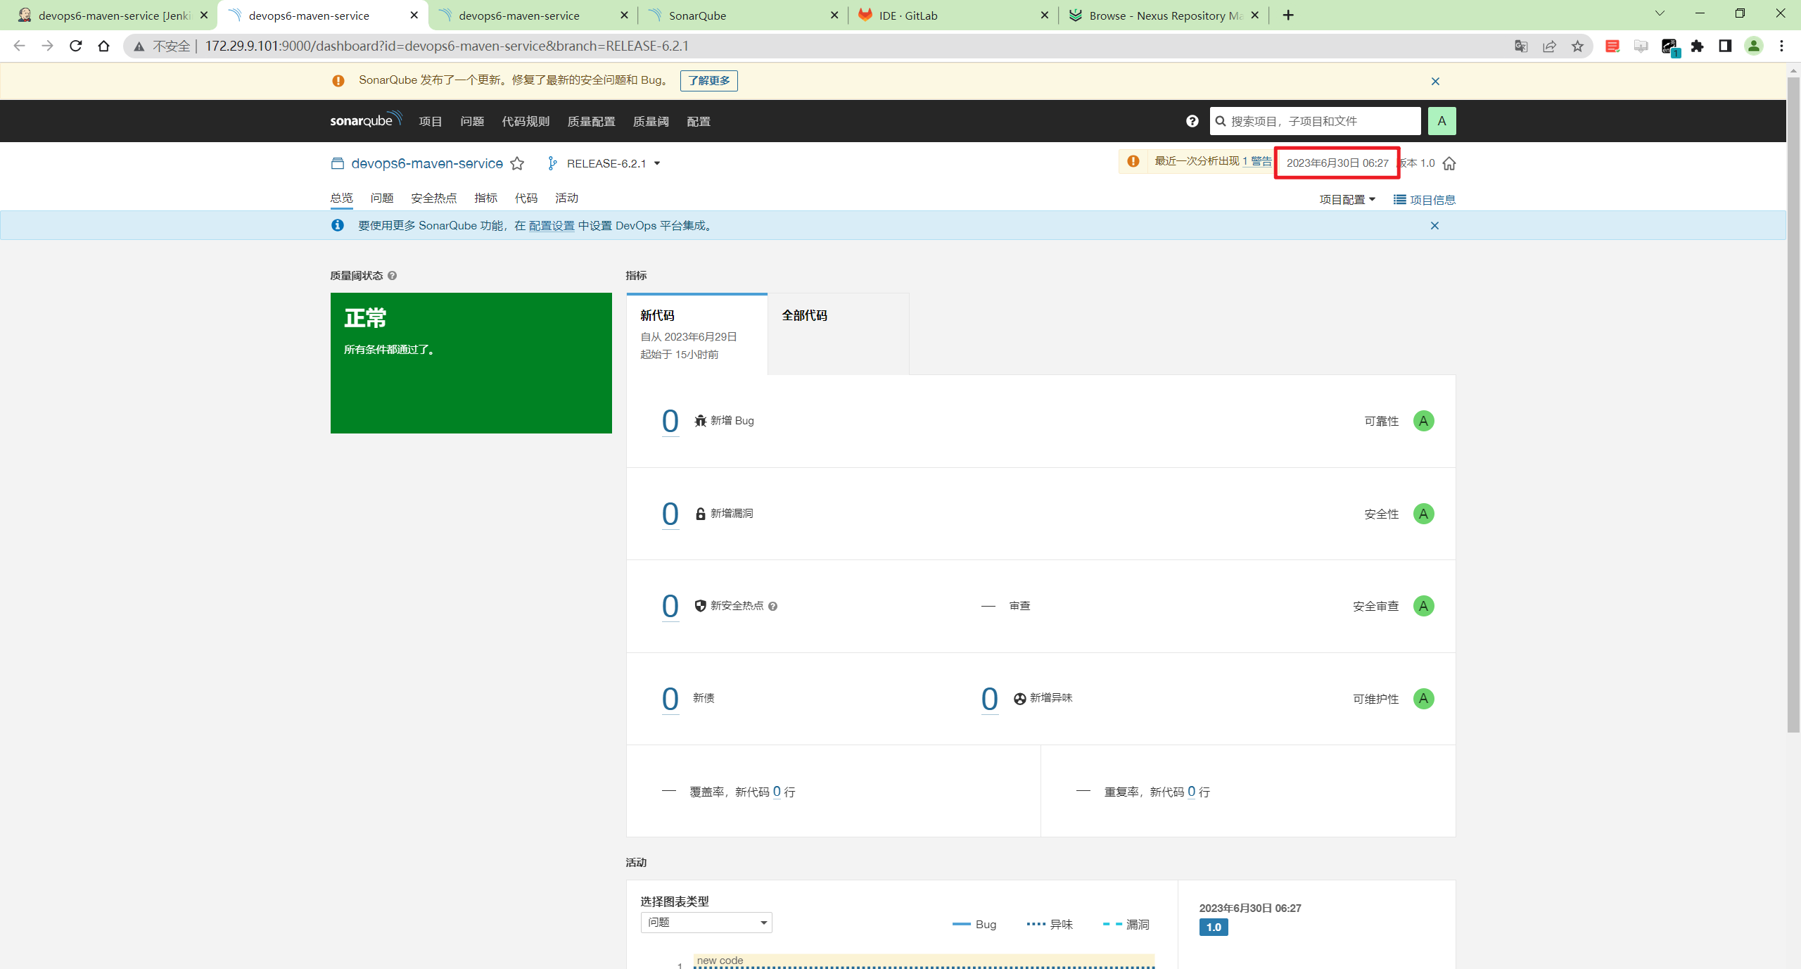This screenshot has height=969, width=1801.
Task: Click the 新增漏洞 count zero
Action: (x=670, y=514)
